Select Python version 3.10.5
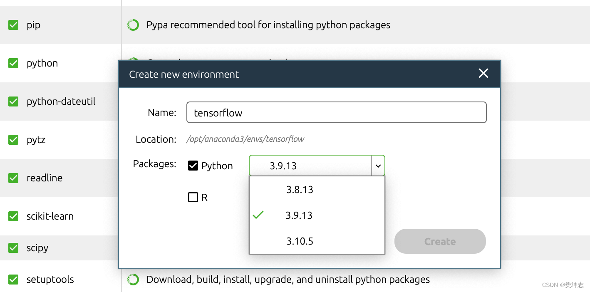Image resolution: width=590 pixels, height=292 pixels. tap(300, 241)
